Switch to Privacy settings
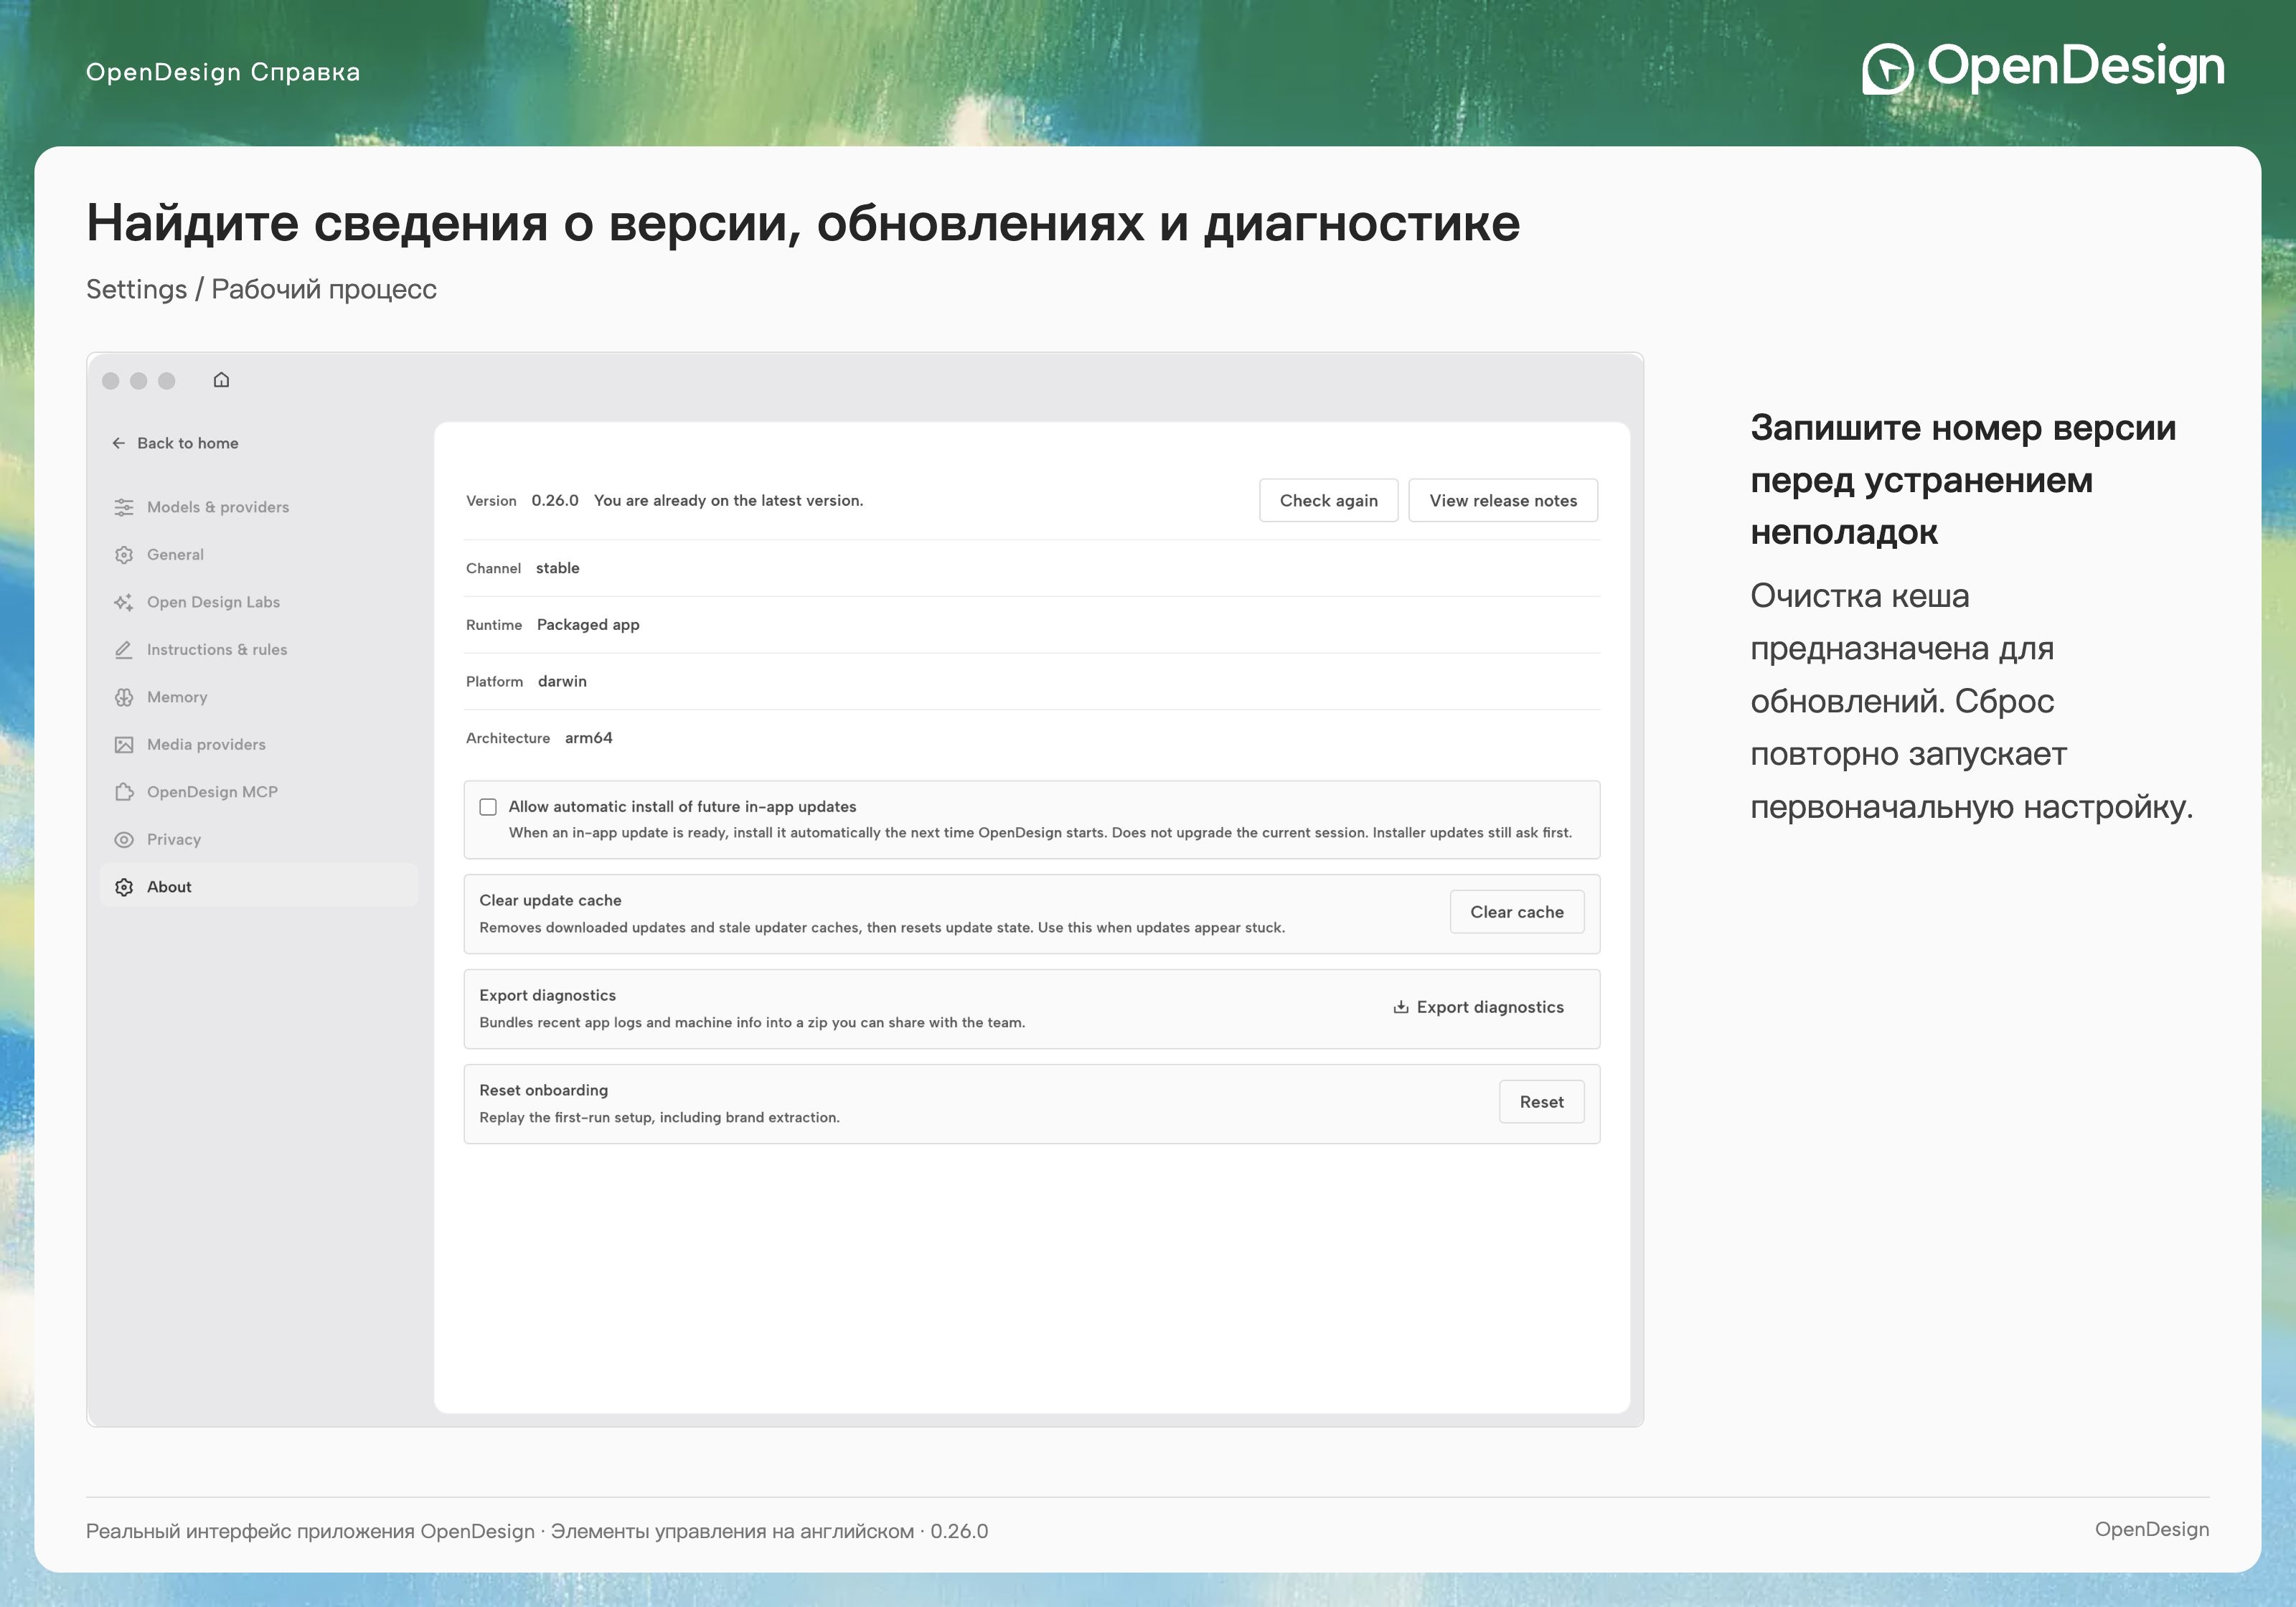Viewport: 2296px width, 1607px height. click(x=259, y=840)
